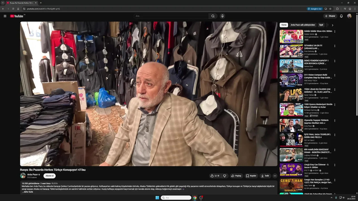
Task: Open options dropdown for Türk Lirası Bu Ülkede video
Action: pyautogui.click(x=335, y=90)
